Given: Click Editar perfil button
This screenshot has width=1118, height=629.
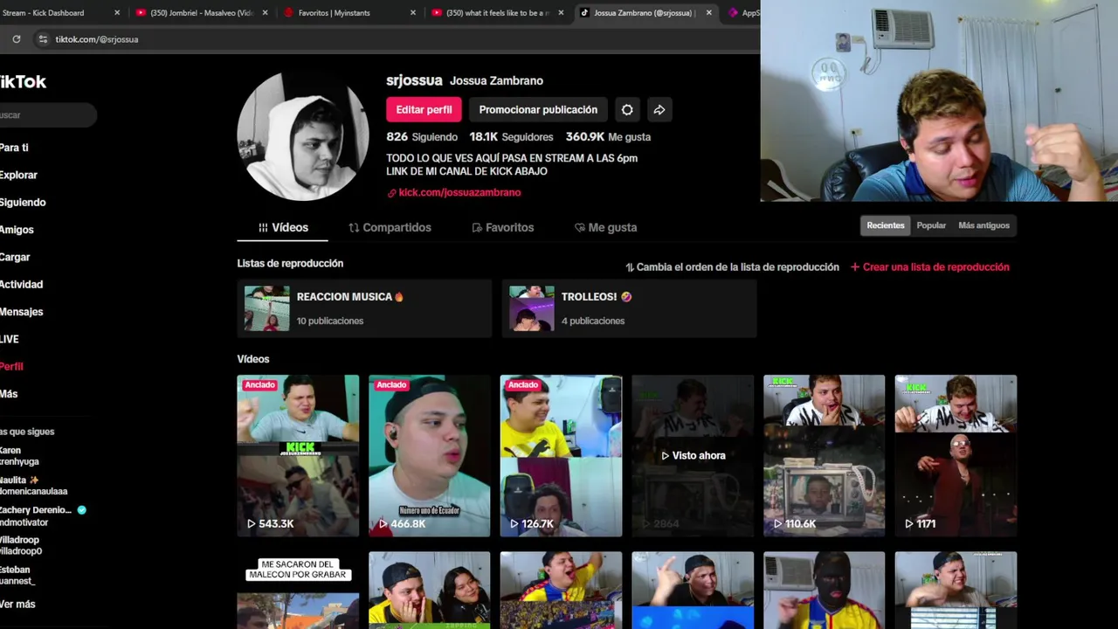Looking at the screenshot, I should pyautogui.click(x=424, y=110).
